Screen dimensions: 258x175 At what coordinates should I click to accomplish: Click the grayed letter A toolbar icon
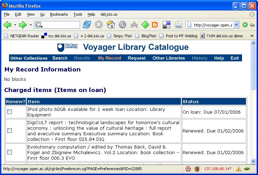[x=134, y=25]
